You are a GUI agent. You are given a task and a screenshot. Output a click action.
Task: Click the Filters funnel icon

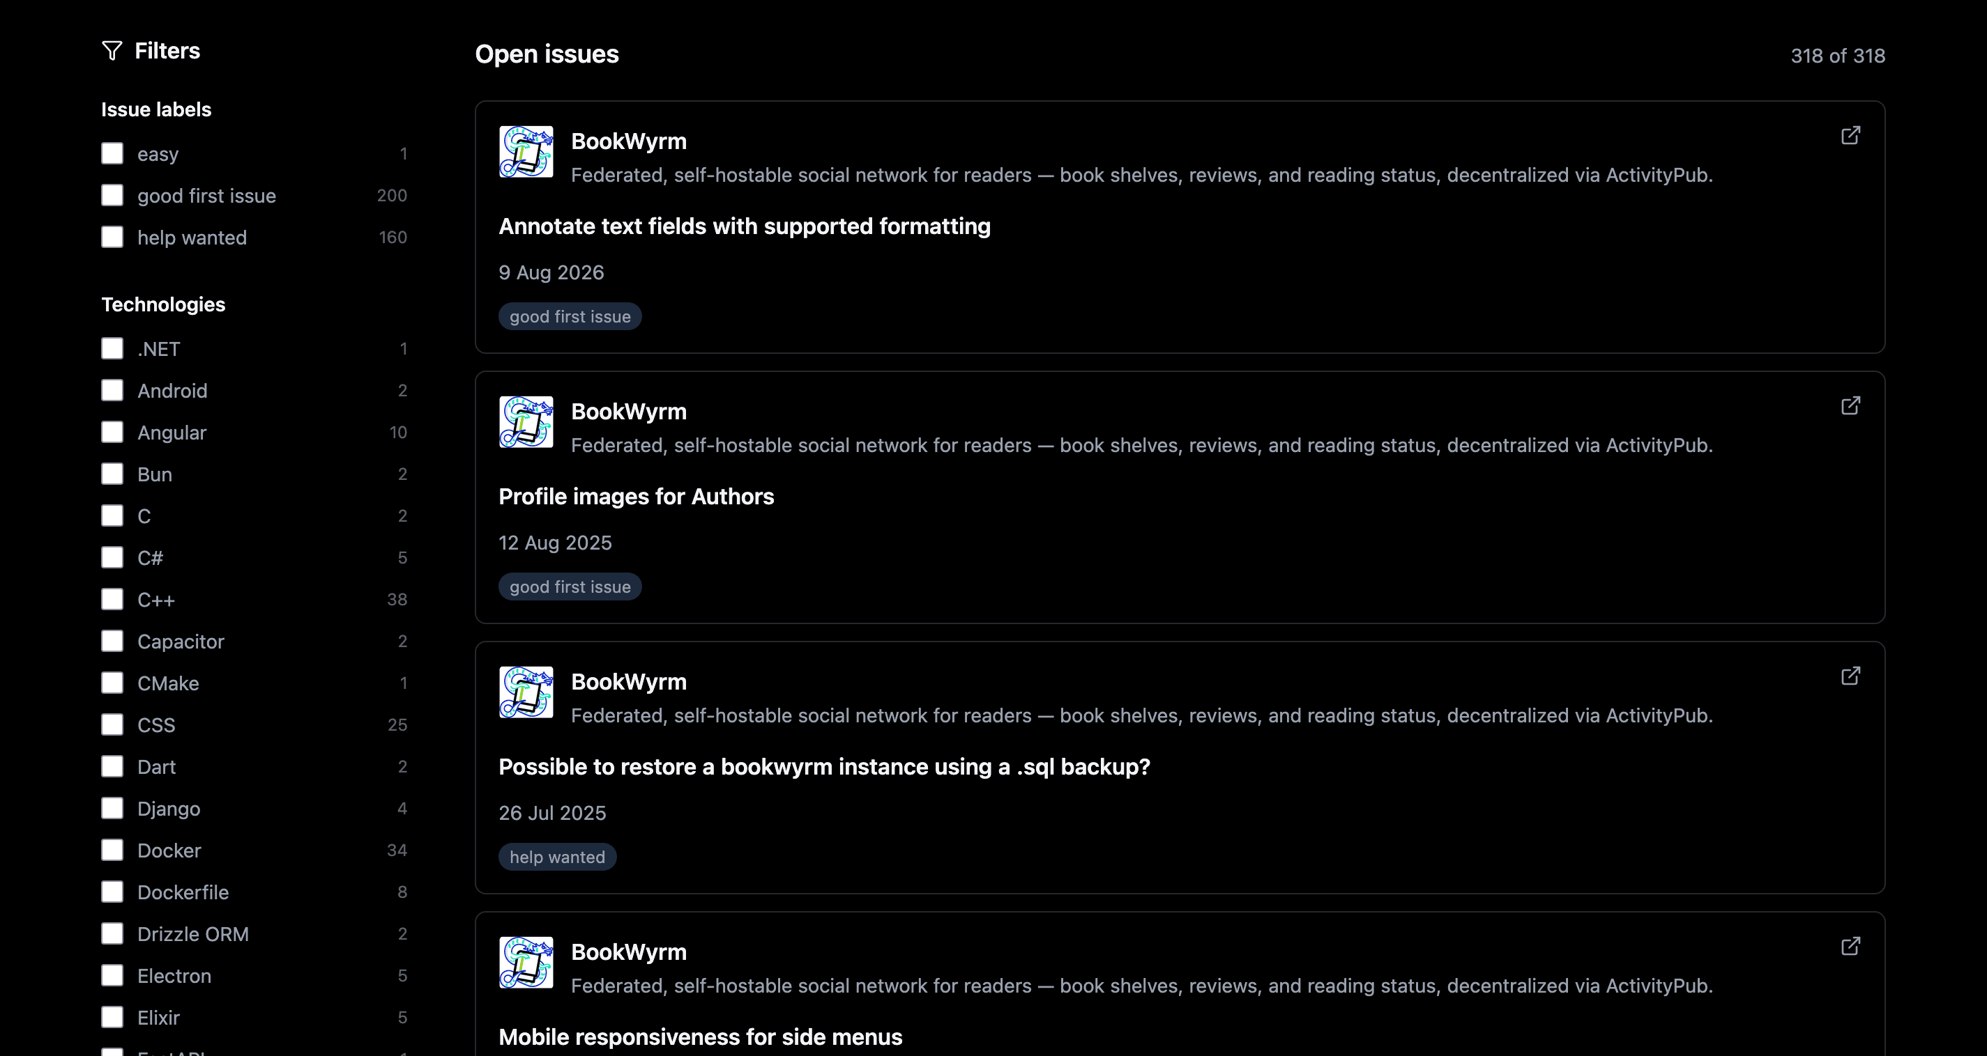pyautogui.click(x=112, y=51)
